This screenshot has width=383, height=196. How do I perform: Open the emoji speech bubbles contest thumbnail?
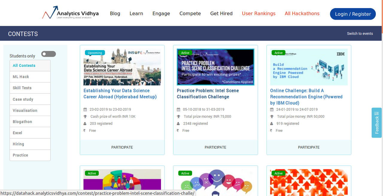[215, 183]
